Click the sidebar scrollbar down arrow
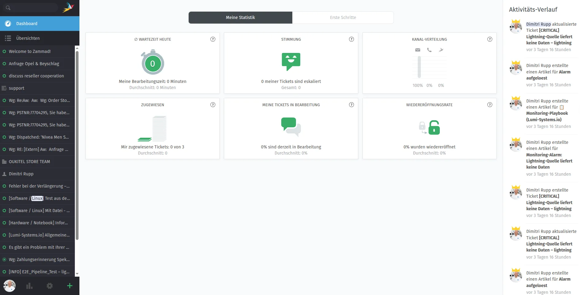Viewport: 580px width, 295px height. pyautogui.click(x=77, y=274)
